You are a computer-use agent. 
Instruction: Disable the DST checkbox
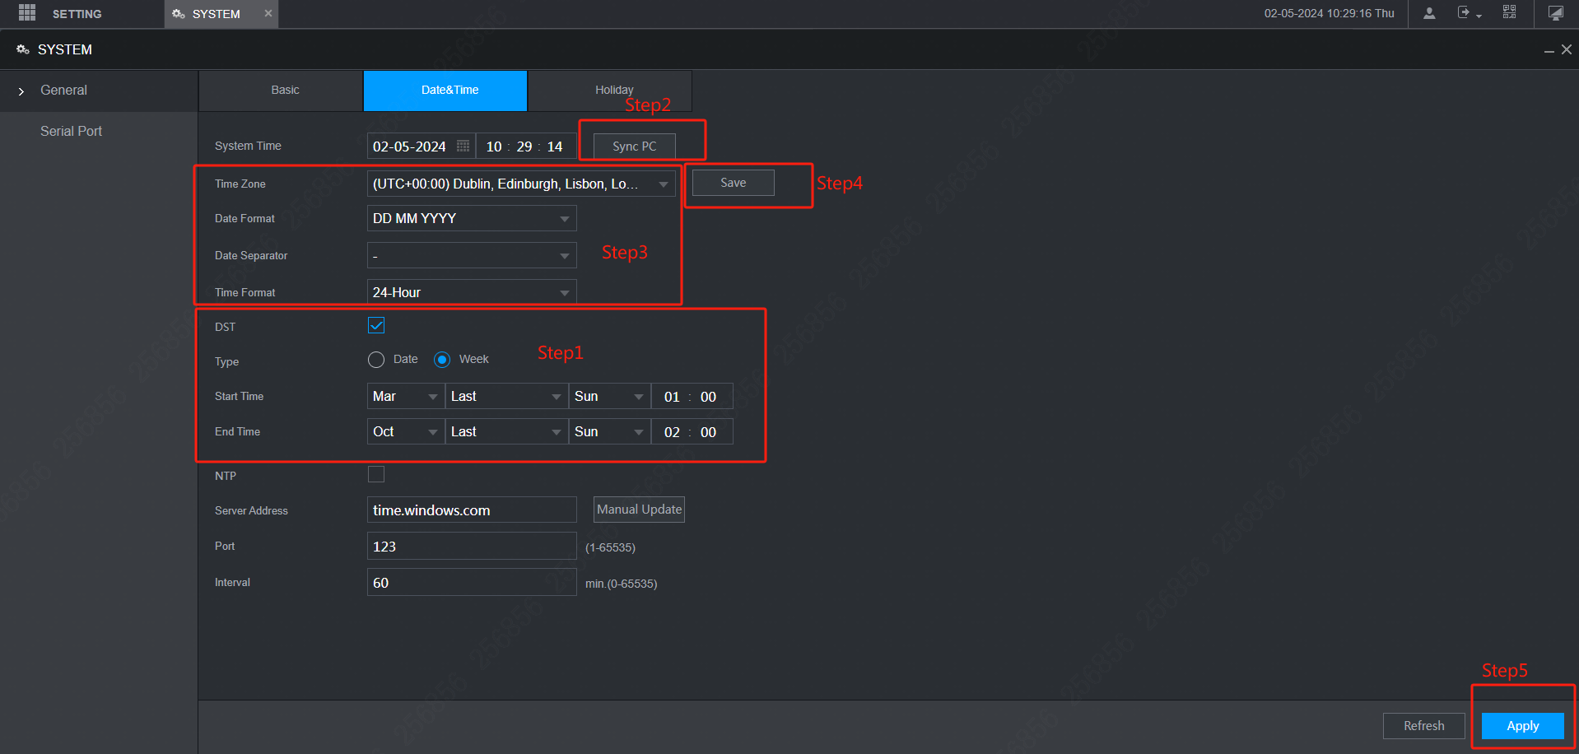[x=376, y=325]
